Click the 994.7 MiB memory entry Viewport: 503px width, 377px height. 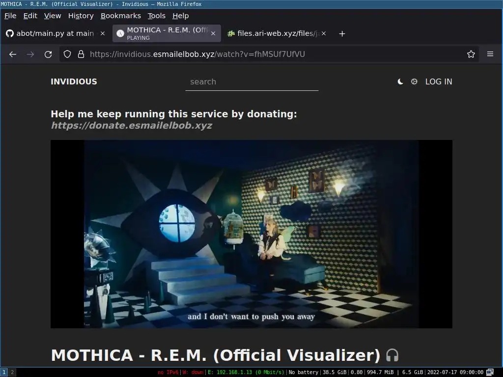380,372
